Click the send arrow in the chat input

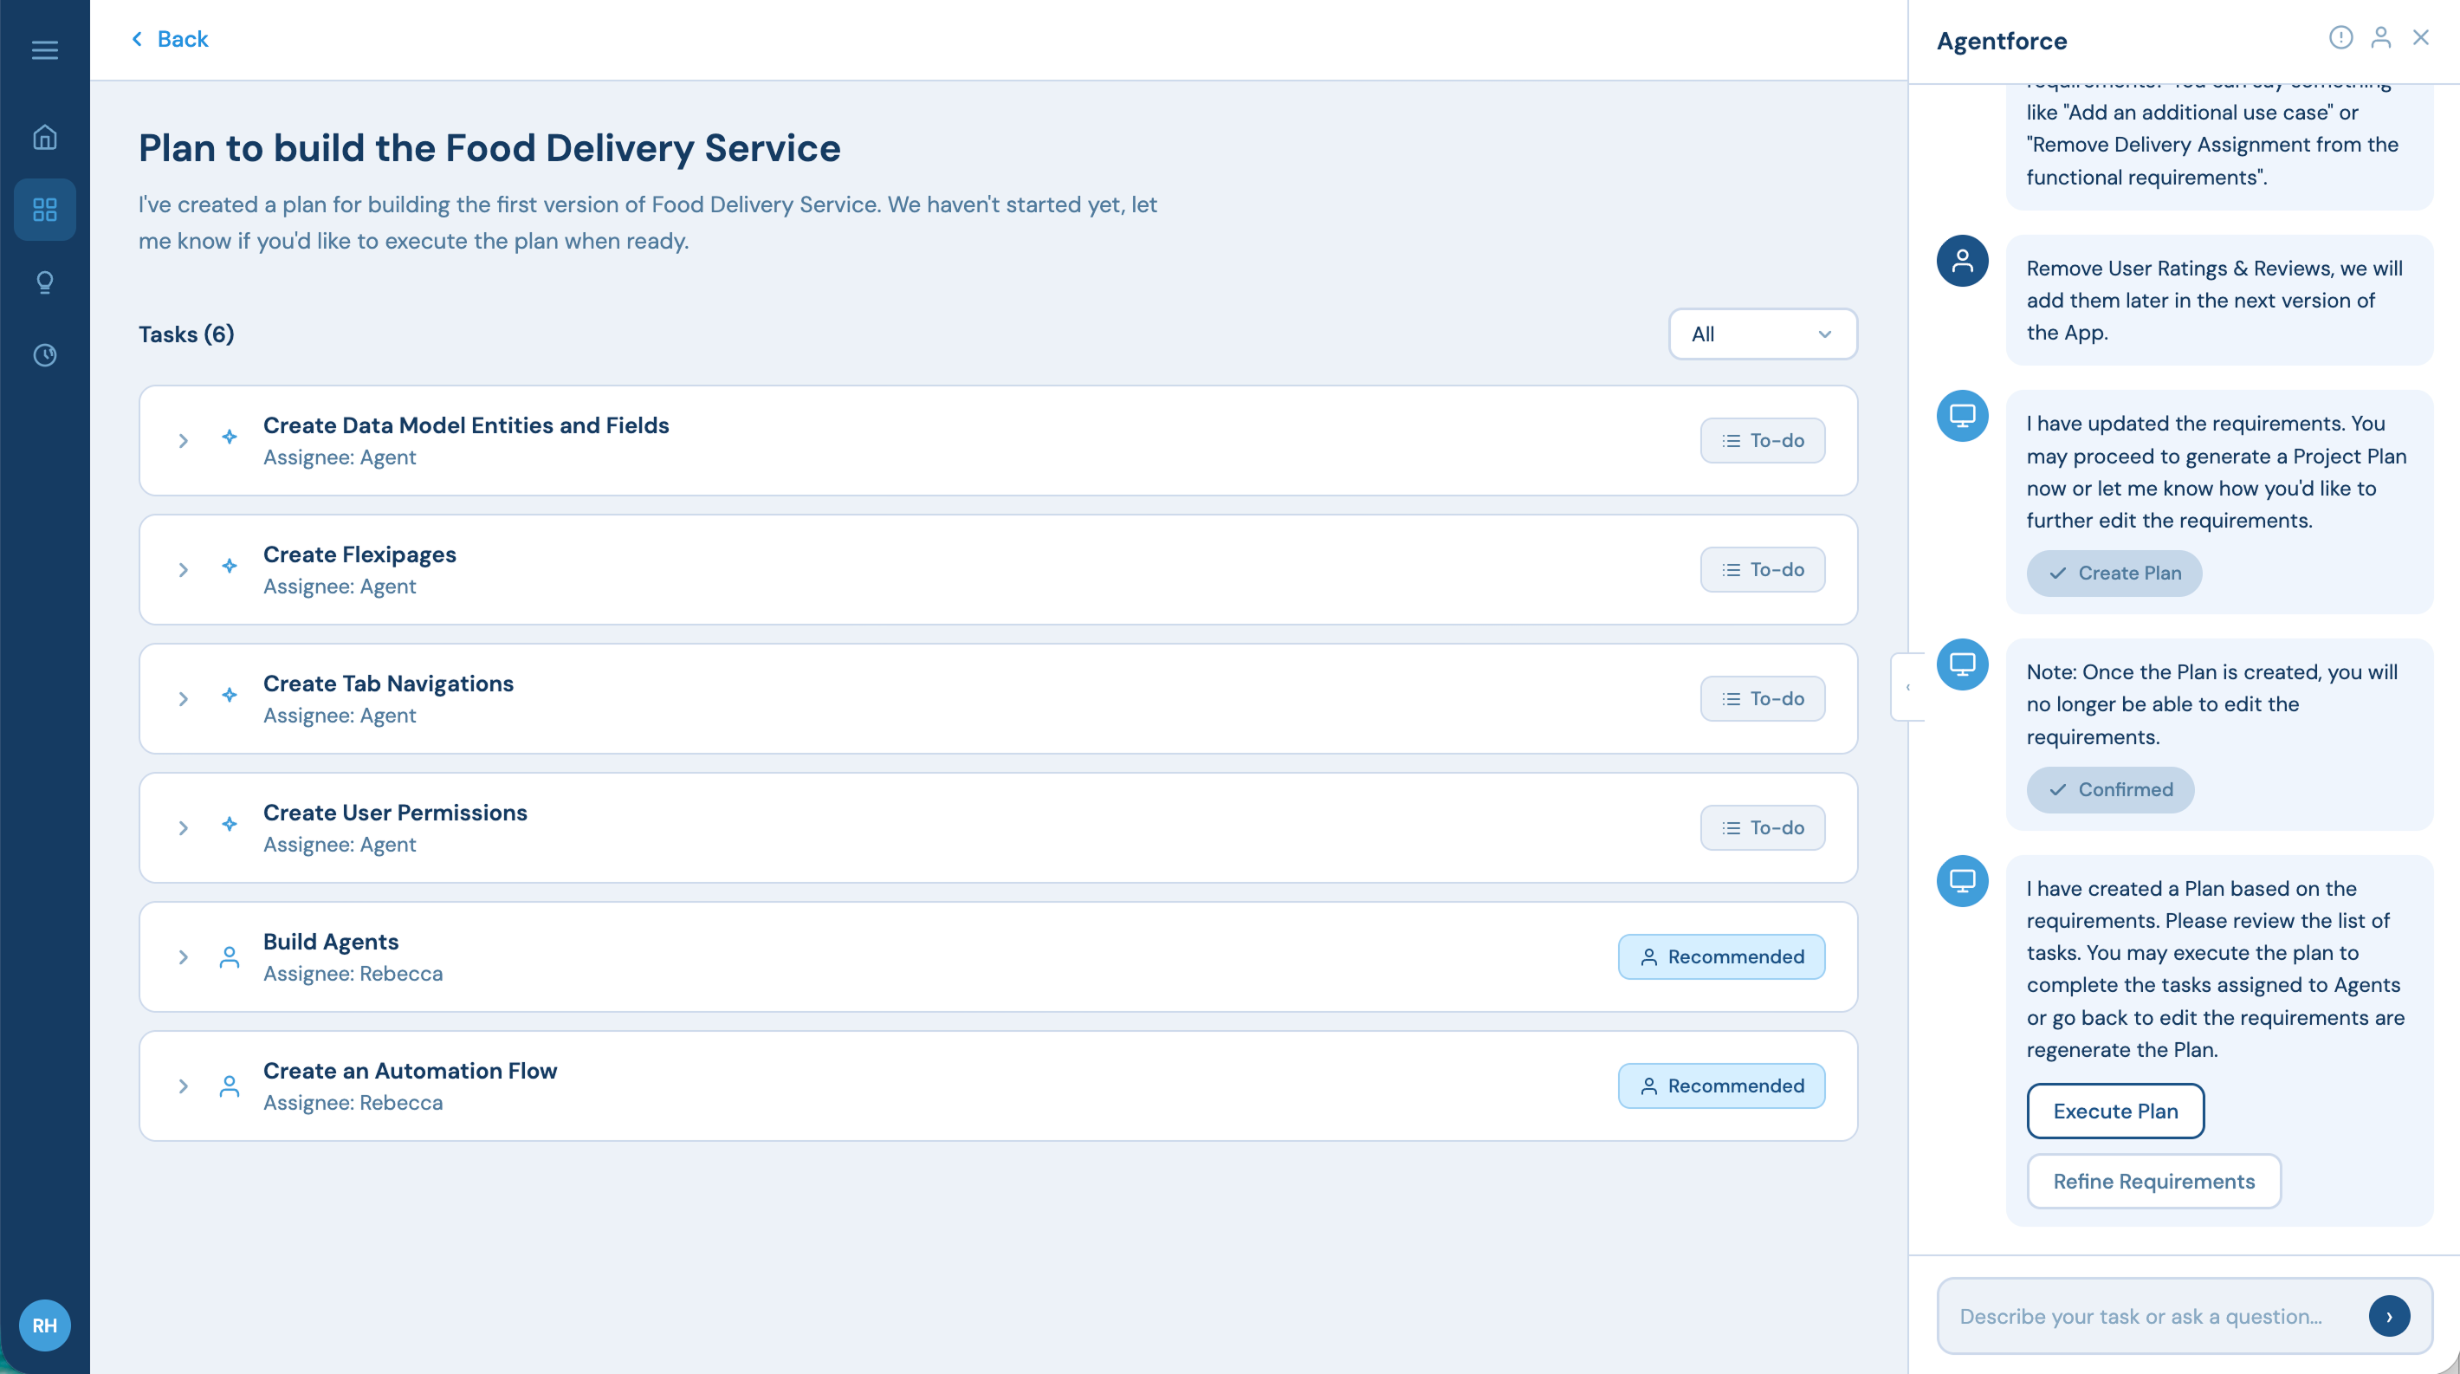tap(2389, 1316)
